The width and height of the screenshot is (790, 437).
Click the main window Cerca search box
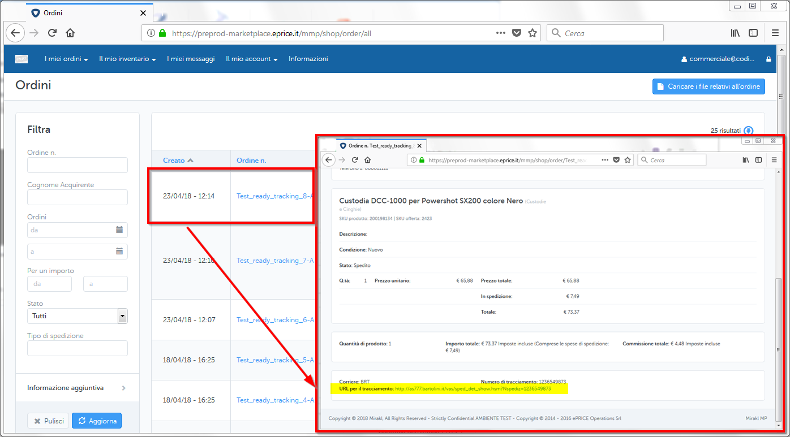point(605,33)
